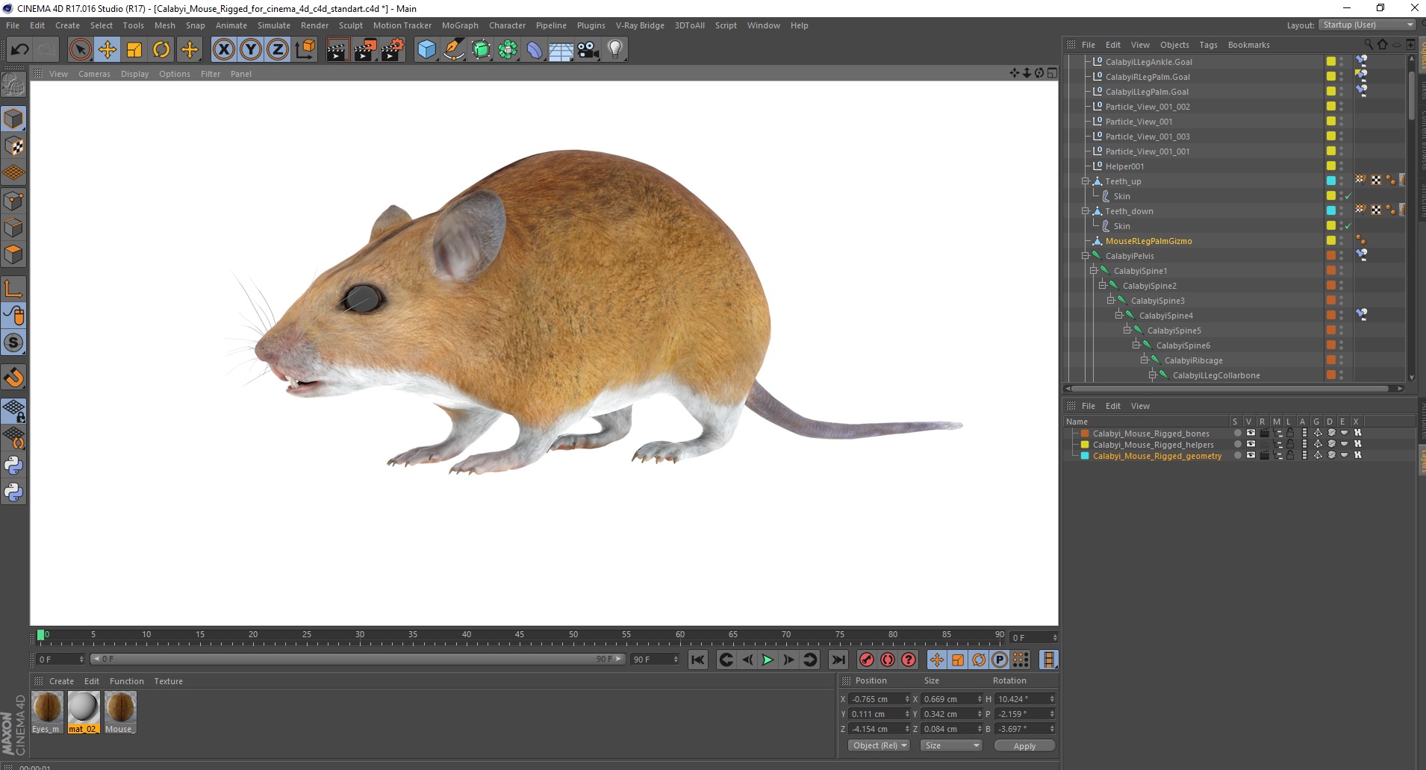1426x770 pixels.
Task: Open the spline Pen tool
Action: pyautogui.click(x=453, y=50)
